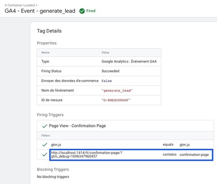Select the value 'Google Analytics : Événement GA4'
This screenshot has height=184, width=217.
pyautogui.click(x=129, y=61)
